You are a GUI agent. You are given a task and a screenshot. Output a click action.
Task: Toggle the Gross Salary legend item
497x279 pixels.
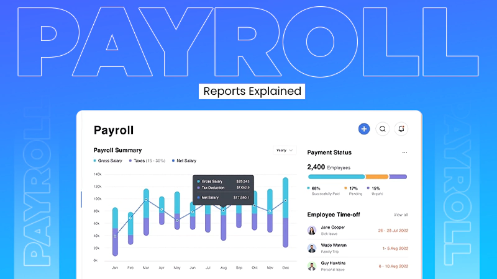pyautogui.click(x=107, y=161)
